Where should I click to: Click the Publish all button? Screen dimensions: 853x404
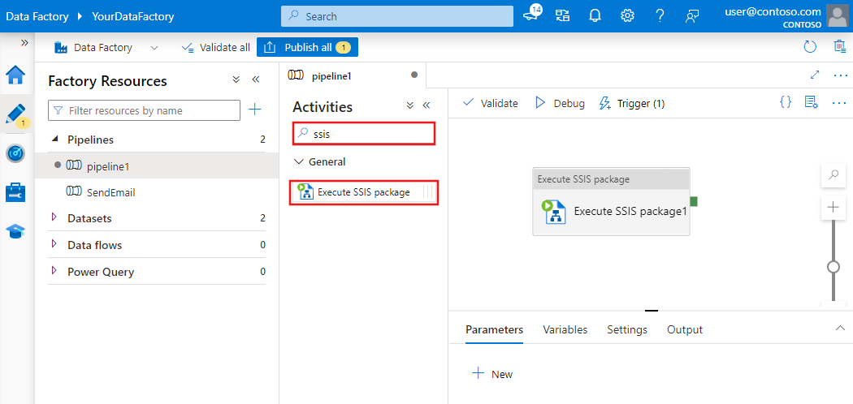[x=307, y=48]
